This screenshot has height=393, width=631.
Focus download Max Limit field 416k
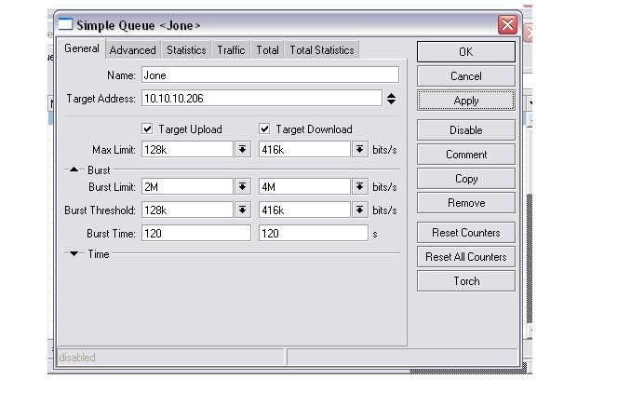pos(304,149)
